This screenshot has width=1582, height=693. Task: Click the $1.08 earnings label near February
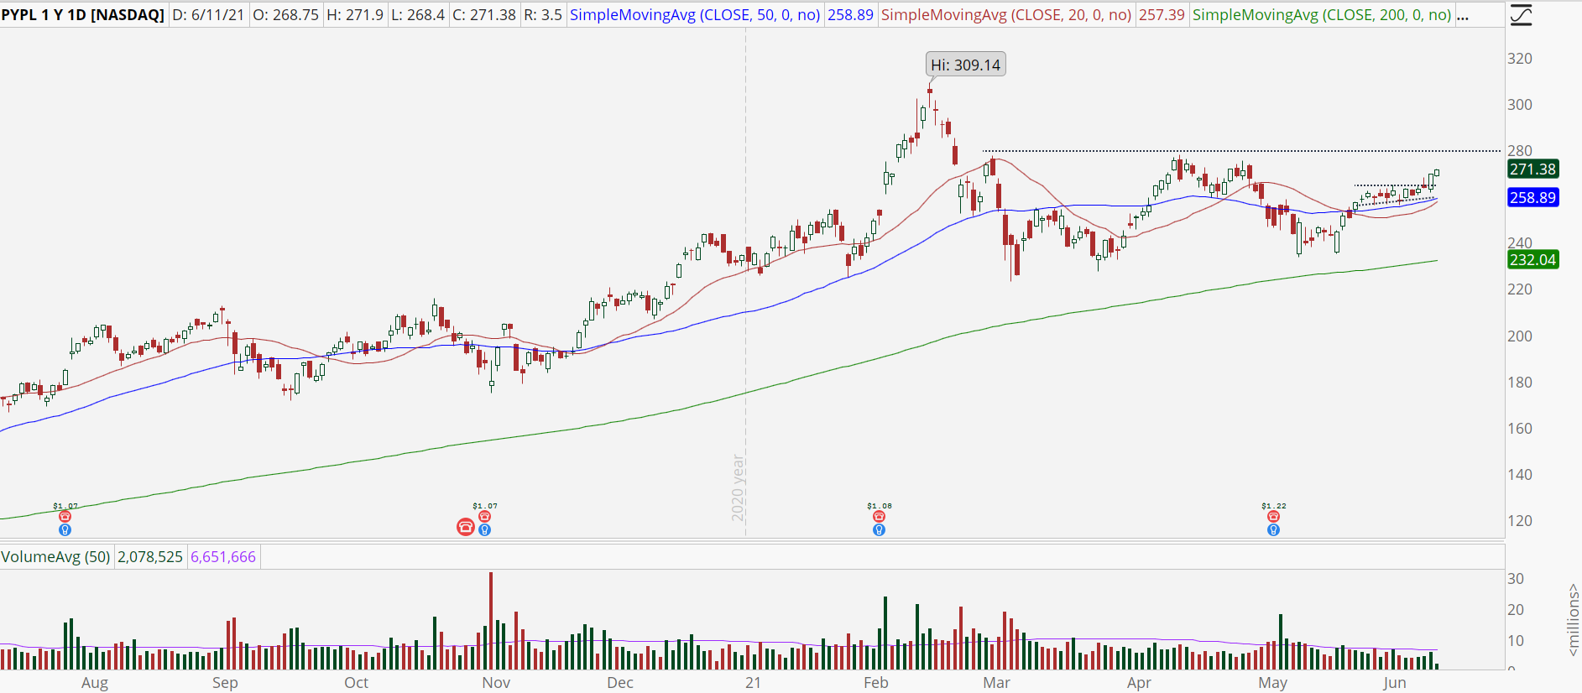click(x=880, y=506)
